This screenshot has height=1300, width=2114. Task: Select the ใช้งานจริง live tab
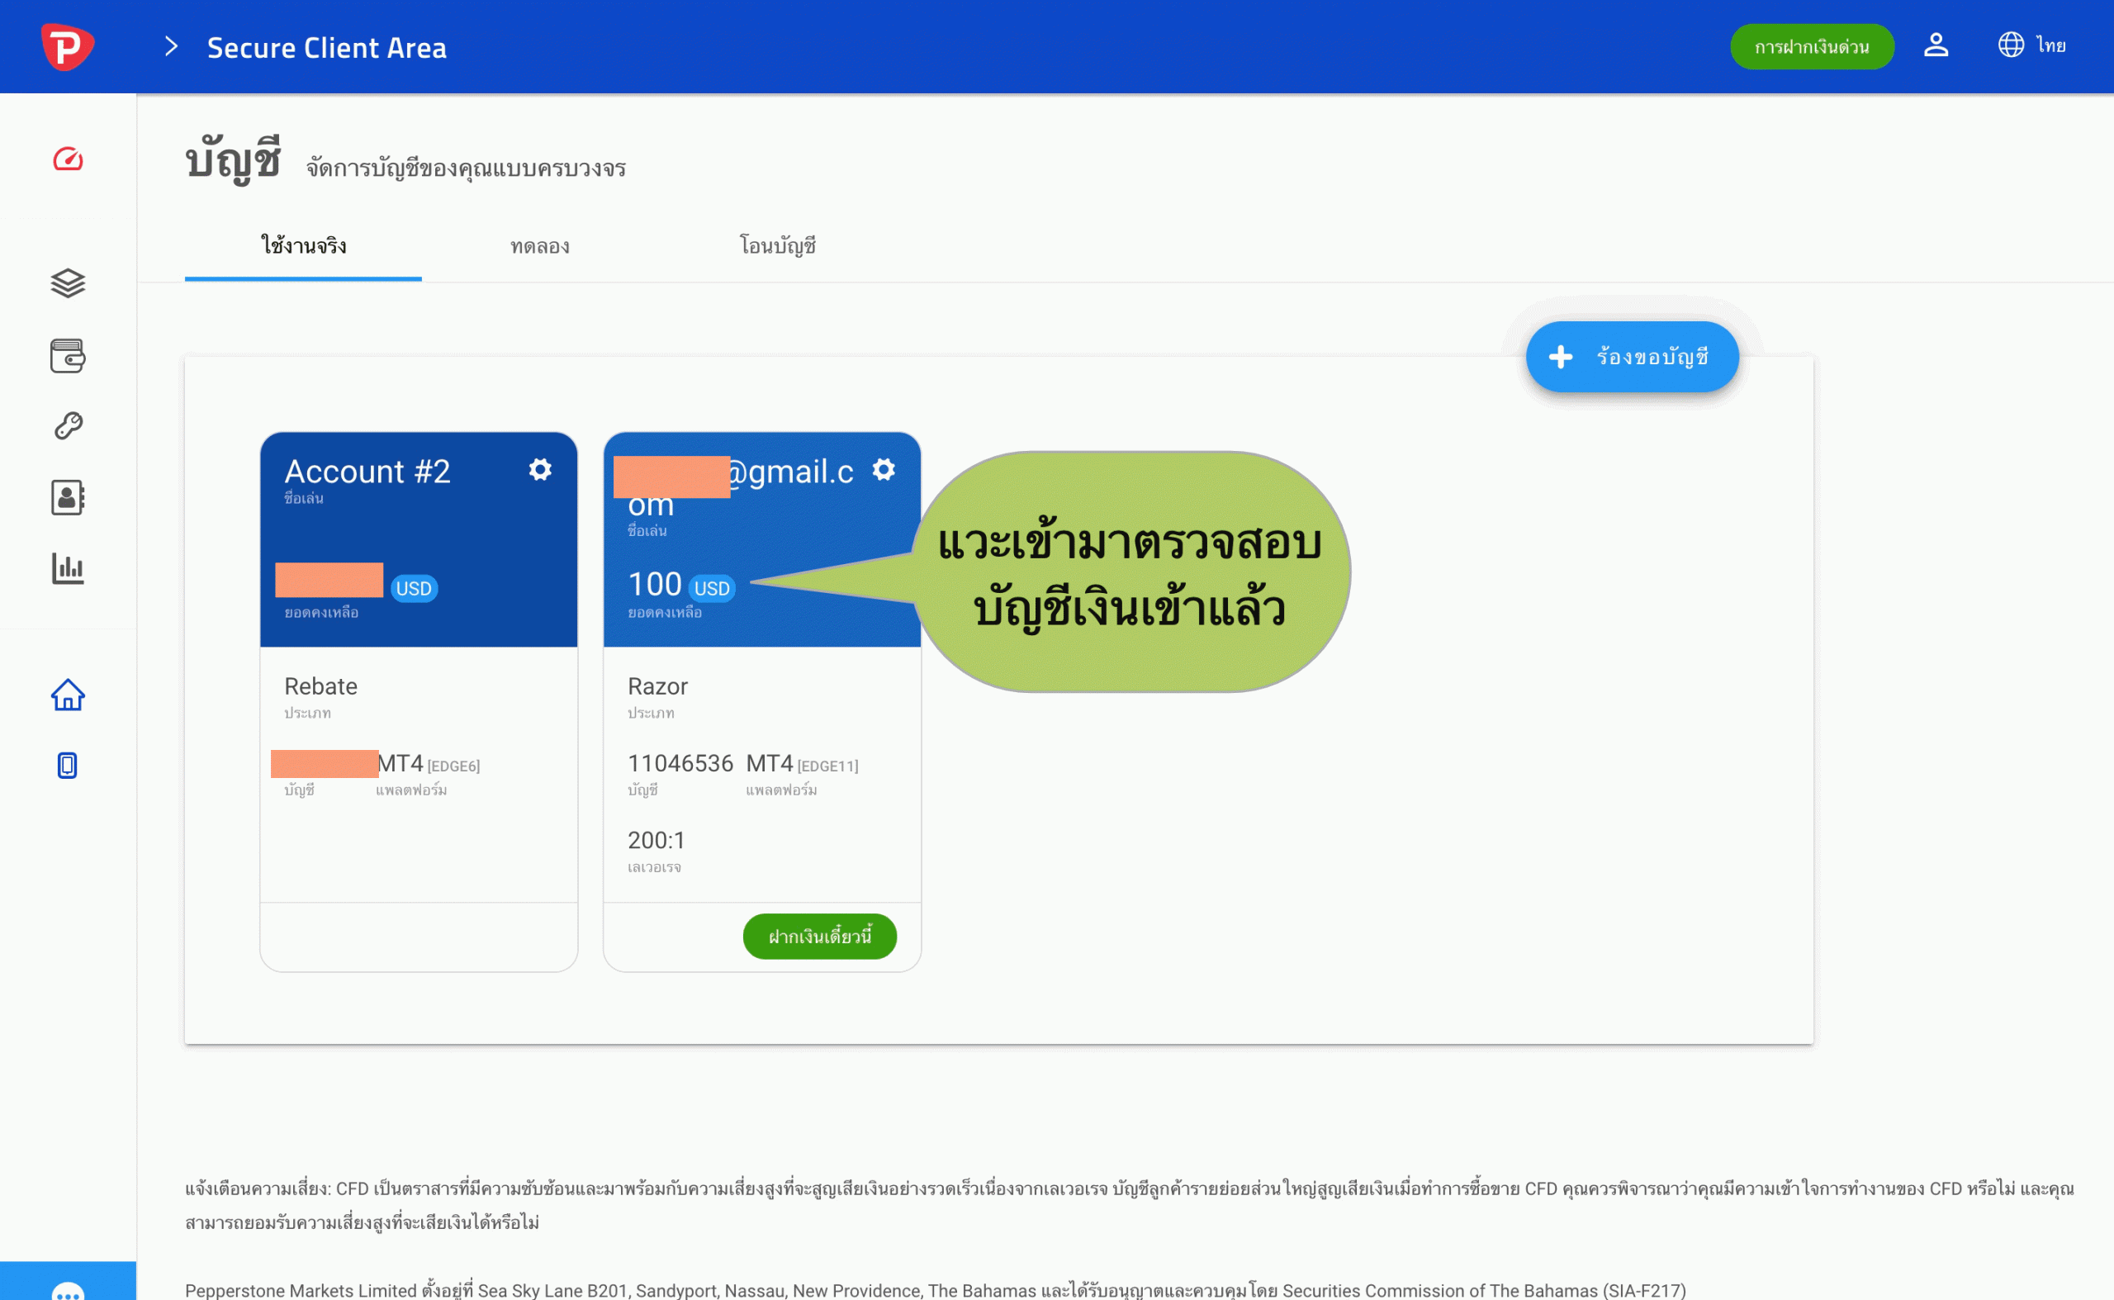click(302, 246)
